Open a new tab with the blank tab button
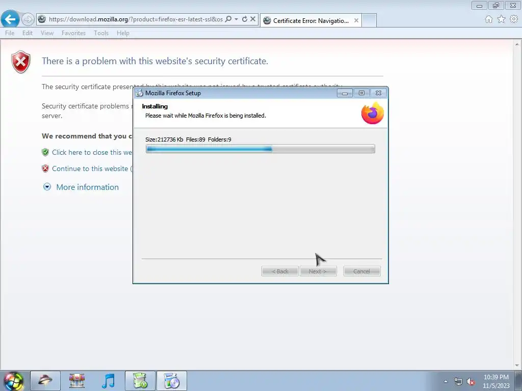Image resolution: width=522 pixels, height=391 pixels. 369,20
